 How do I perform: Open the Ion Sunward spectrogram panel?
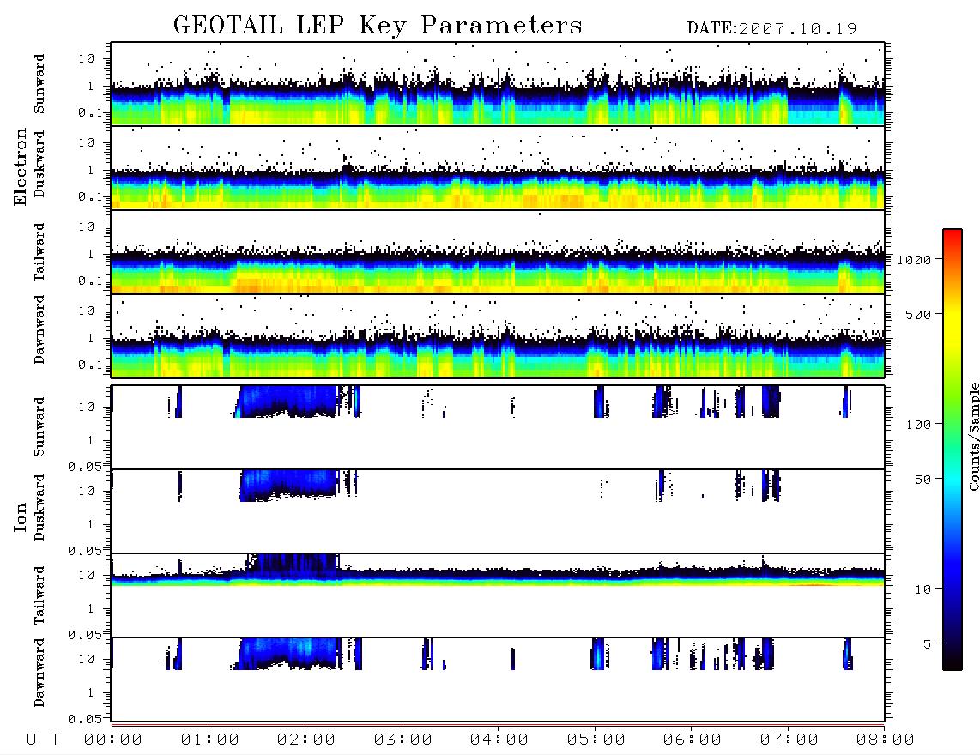coord(498,427)
